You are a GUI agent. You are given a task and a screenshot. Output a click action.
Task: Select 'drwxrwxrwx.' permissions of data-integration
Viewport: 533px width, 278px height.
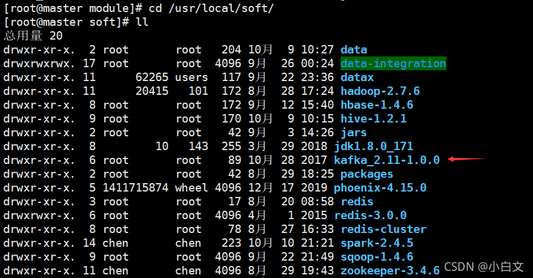coord(39,64)
